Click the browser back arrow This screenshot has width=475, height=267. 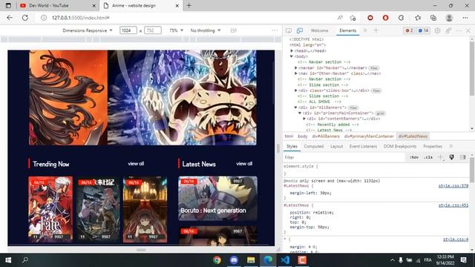10,18
